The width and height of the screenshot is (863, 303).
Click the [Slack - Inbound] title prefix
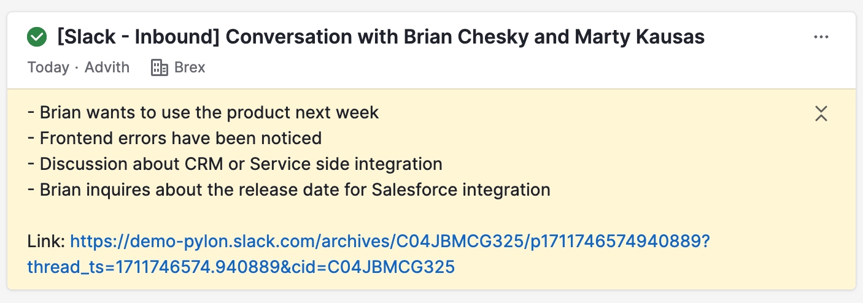(138, 37)
